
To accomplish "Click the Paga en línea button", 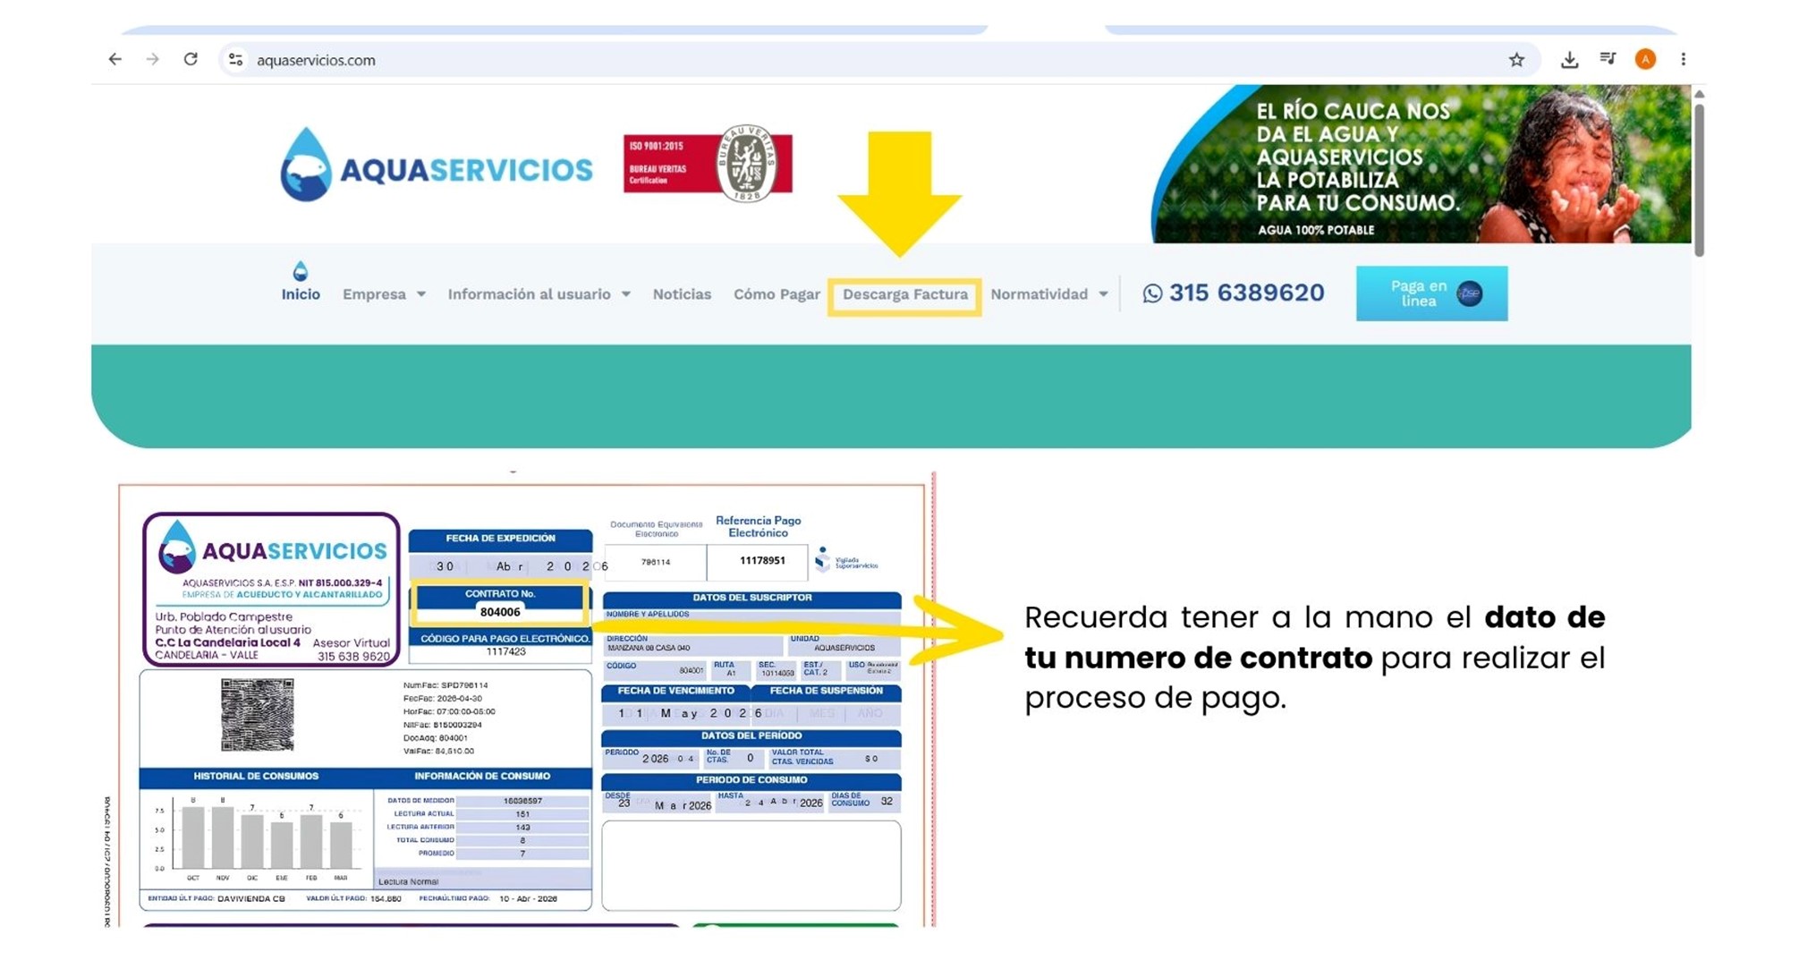I will (1431, 293).
